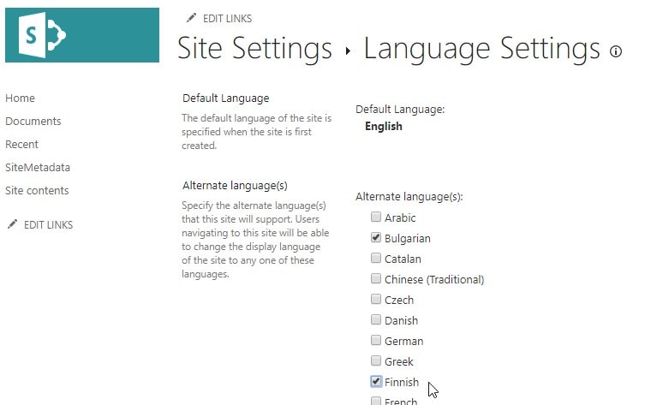Click the pencil icon in left navigation
The height and width of the screenshot is (405, 645).
tap(12, 224)
